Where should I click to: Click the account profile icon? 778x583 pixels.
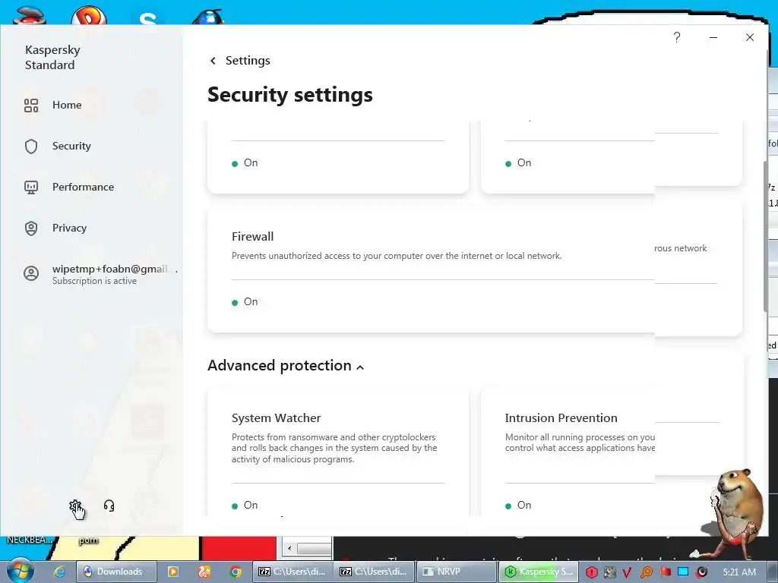pos(31,273)
